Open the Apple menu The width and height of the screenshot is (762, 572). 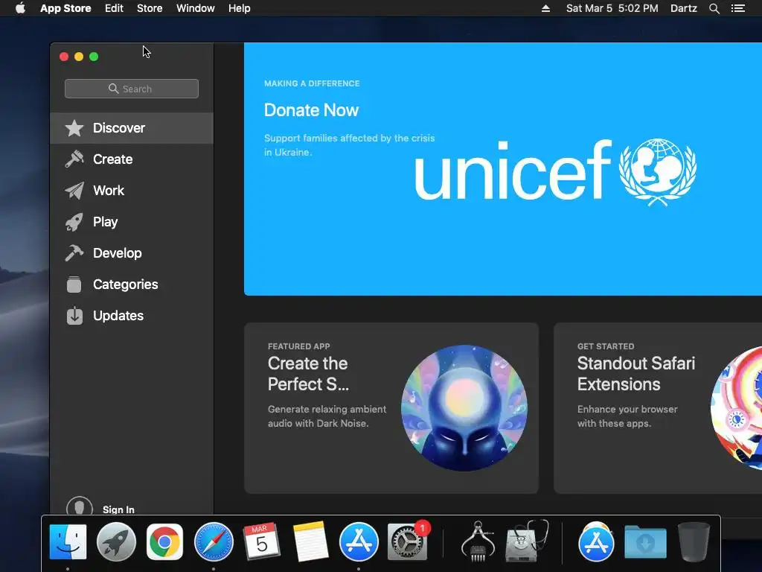[20, 8]
